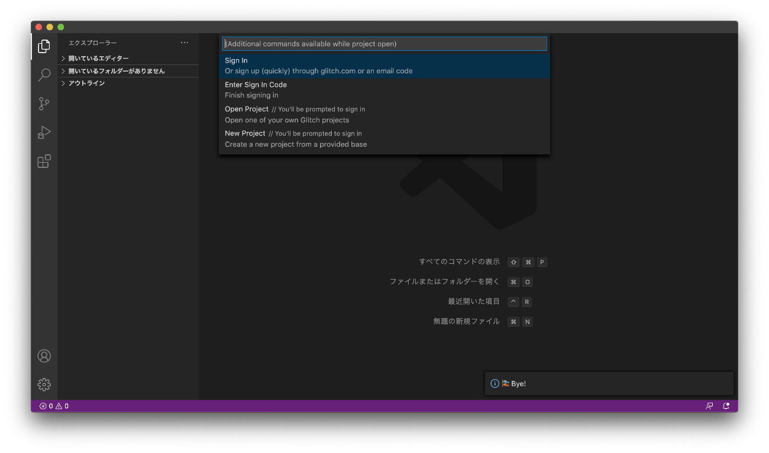Click 最近開いた項目 hint text
This screenshot has width=769, height=453.
tap(474, 302)
